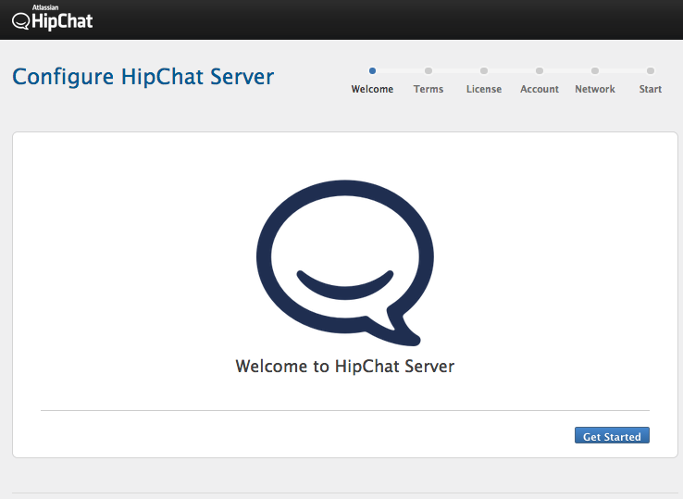Click the blue Welcome progress dot
Image resolution: width=683 pixels, height=499 pixels.
pos(372,70)
